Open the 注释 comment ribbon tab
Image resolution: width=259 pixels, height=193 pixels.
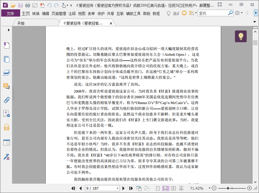point(72,14)
